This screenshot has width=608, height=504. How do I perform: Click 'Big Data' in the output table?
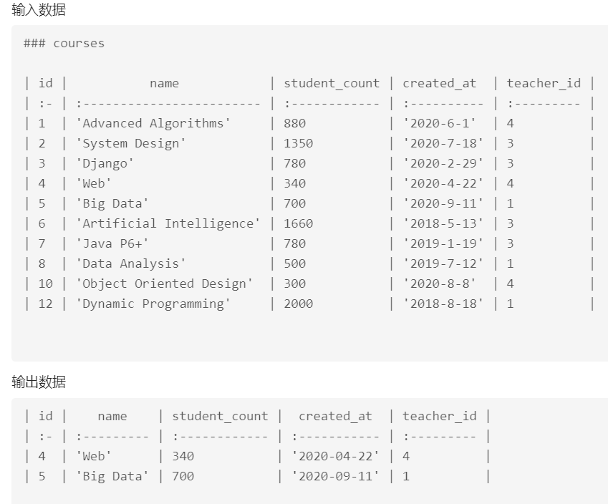click(112, 476)
